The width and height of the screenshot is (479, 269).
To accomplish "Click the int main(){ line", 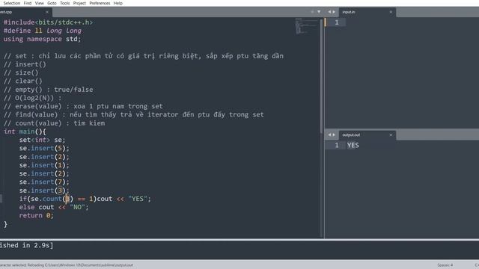I will point(25,132).
